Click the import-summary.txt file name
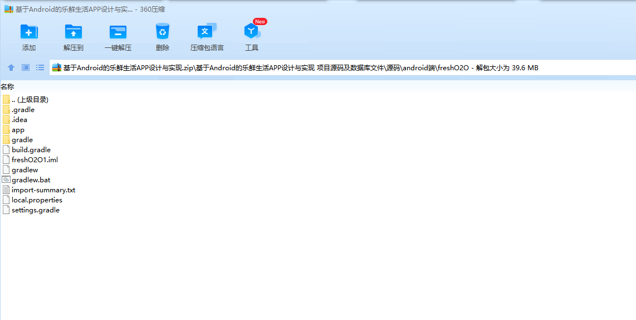This screenshot has width=636, height=320. point(43,190)
